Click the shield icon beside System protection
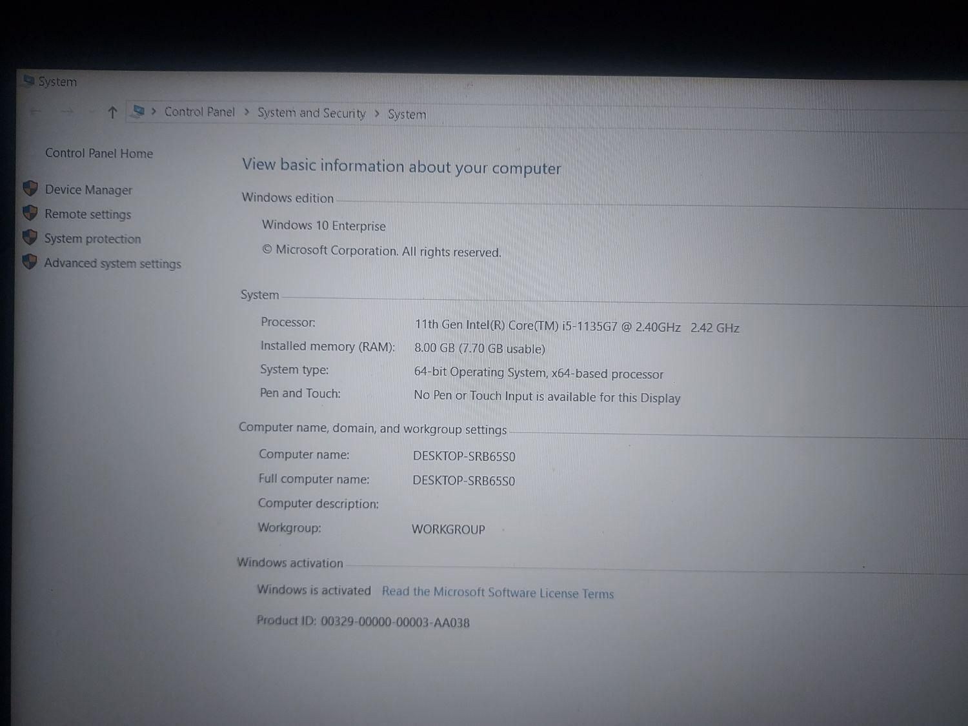968x726 pixels. pyautogui.click(x=30, y=237)
